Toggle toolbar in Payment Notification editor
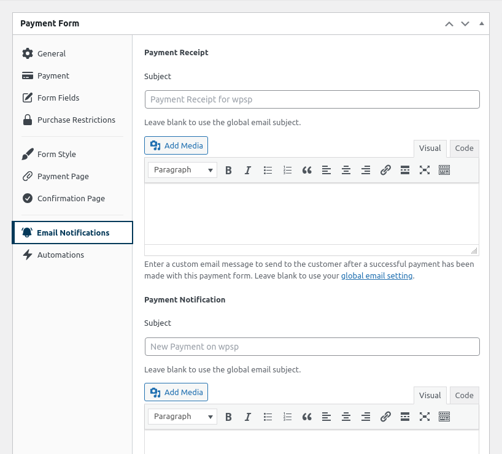 [x=444, y=417]
